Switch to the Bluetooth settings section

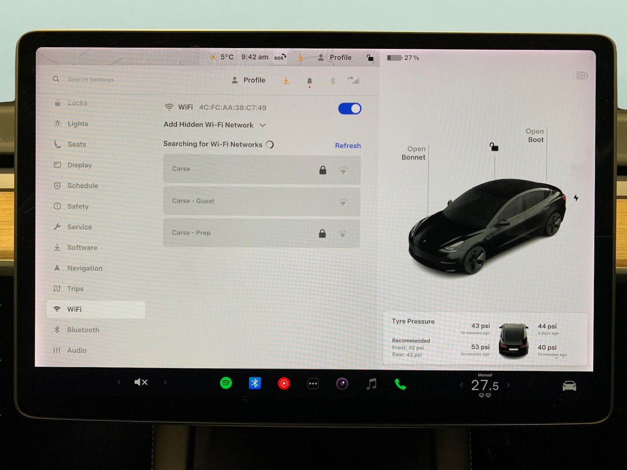tap(83, 330)
